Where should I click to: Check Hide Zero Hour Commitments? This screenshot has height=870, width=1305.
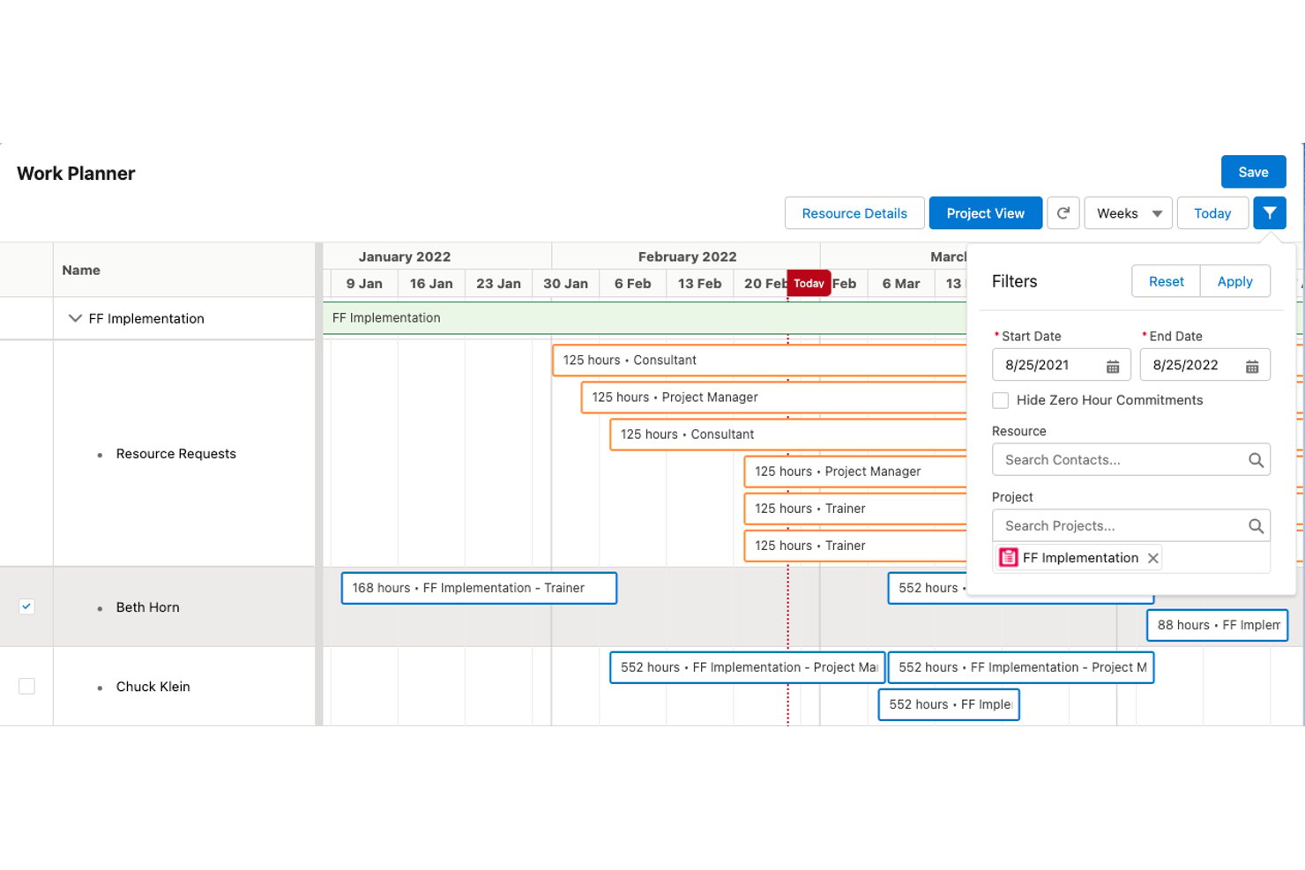point(1000,400)
